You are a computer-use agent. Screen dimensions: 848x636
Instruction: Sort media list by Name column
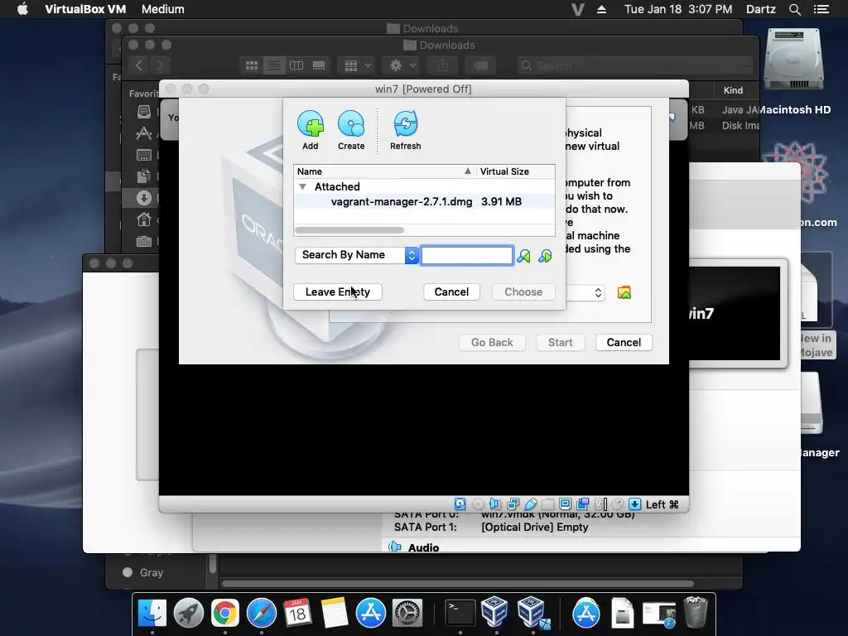384,171
